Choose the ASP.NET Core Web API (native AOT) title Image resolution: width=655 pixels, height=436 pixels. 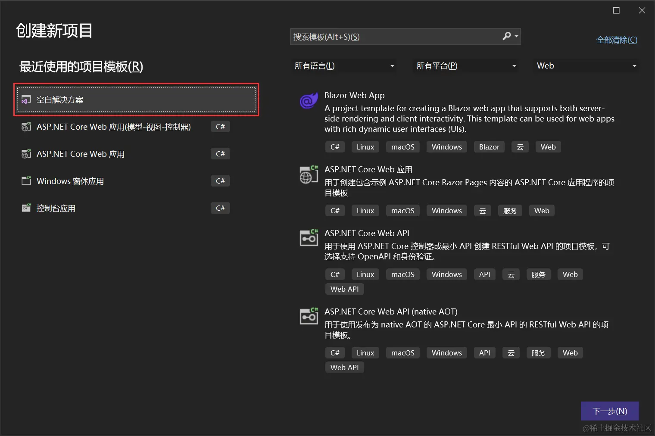391,311
